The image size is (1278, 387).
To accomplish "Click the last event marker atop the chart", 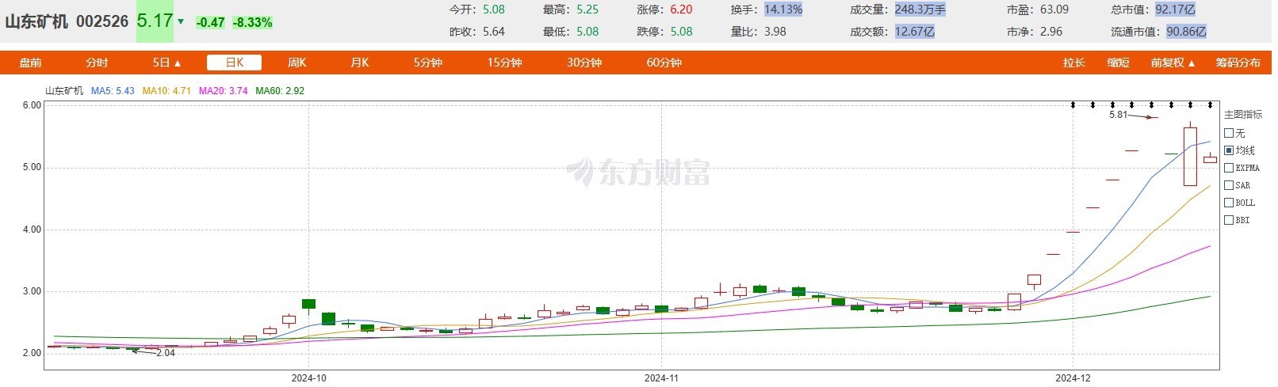I will 1210,104.
